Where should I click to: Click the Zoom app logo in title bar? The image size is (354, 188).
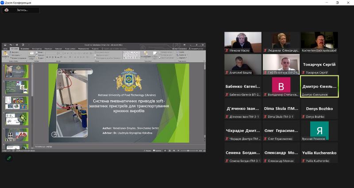pyautogui.click(x=2, y=3)
